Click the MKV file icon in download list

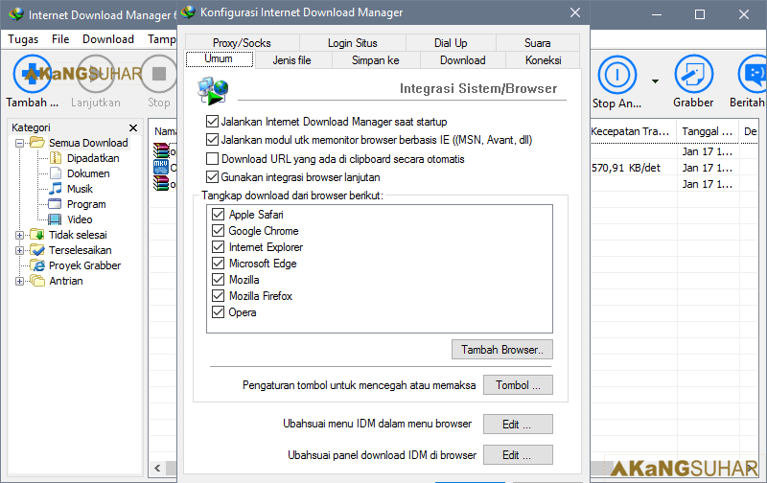[161, 167]
